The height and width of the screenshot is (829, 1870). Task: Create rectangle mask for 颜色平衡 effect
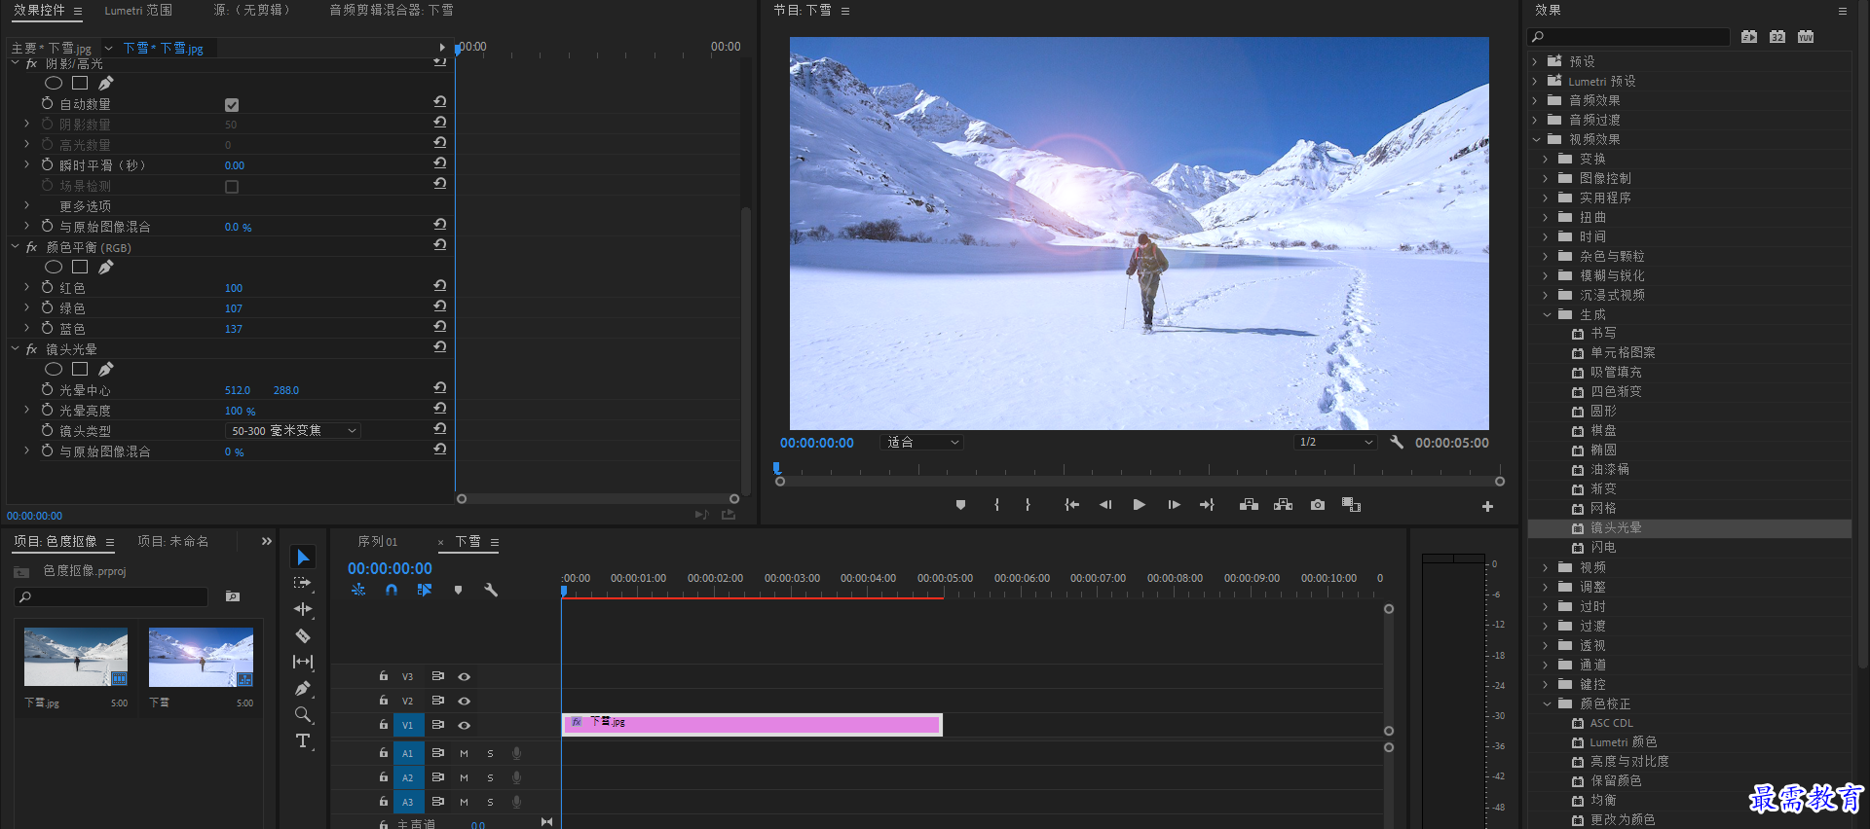(80, 267)
